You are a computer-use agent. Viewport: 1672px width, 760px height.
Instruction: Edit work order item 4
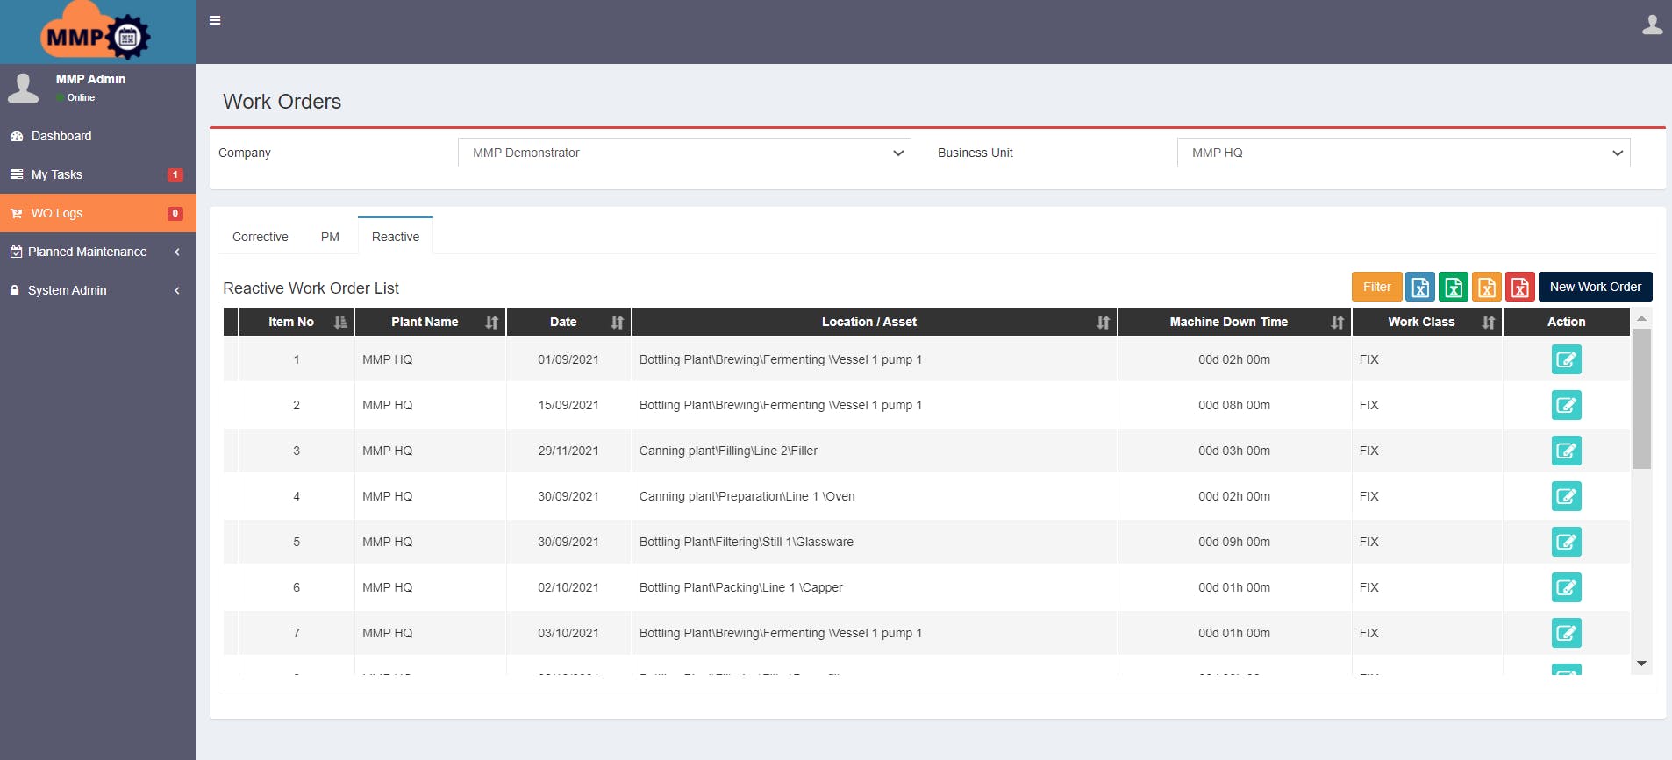pyautogui.click(x=1566, y=496)
